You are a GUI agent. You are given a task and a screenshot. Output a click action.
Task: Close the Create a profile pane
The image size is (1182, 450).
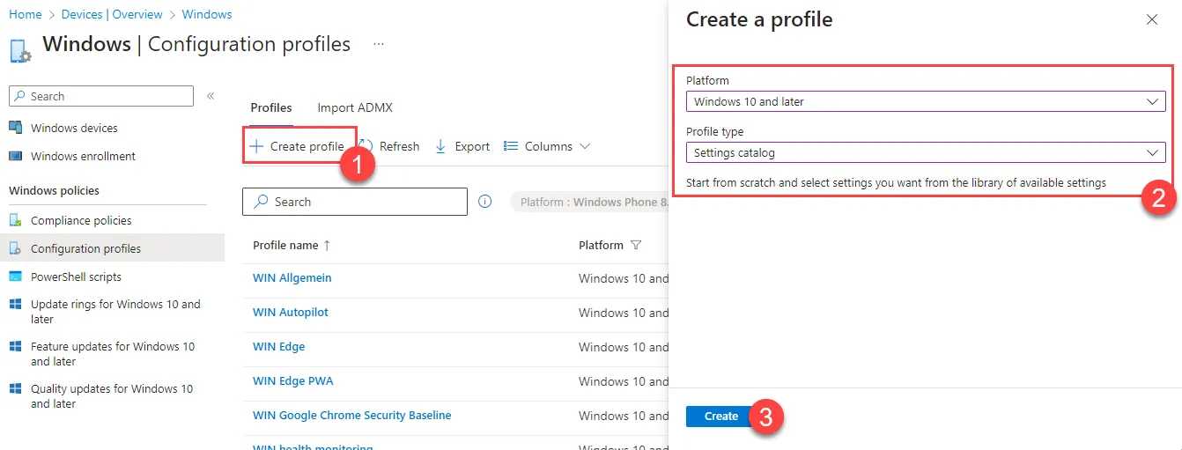pos(1152,19)
